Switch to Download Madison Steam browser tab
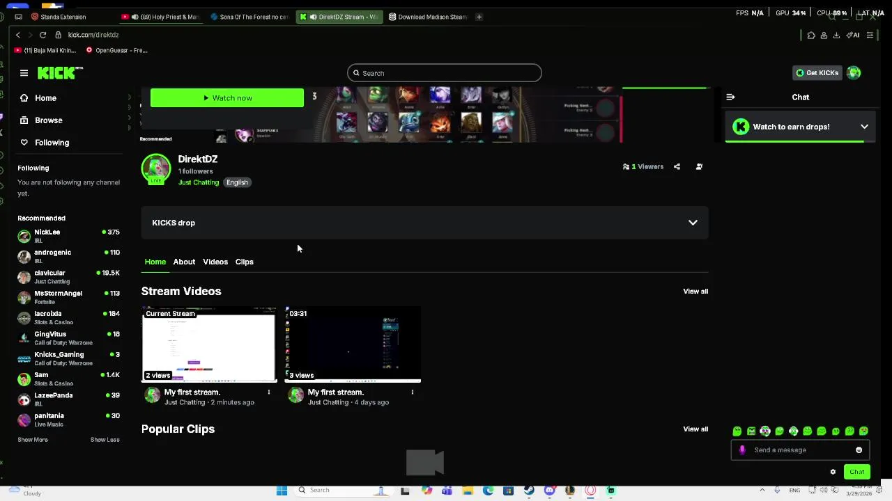The height and width of the screenshot is (501, 892). tap(427, 17)
